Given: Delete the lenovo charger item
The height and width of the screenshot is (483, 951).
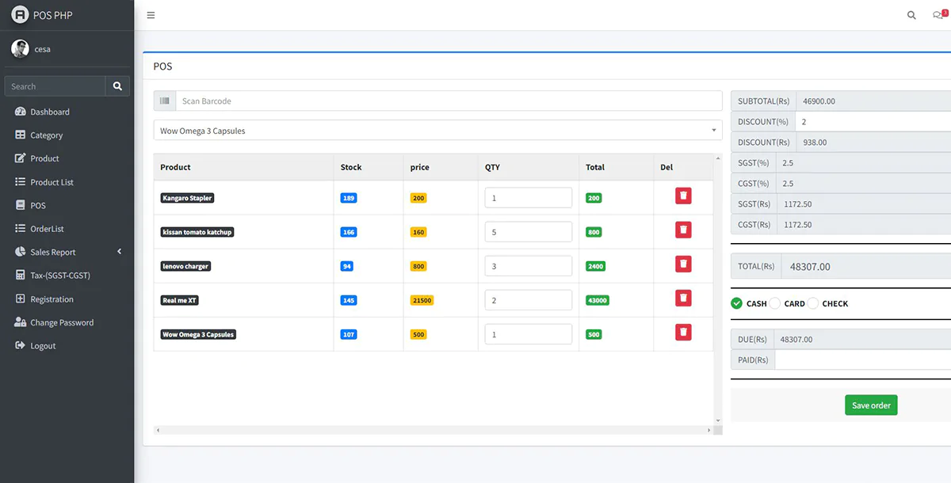Looking at the screenshot, I should pyautogui.click(x=683, y=264).
